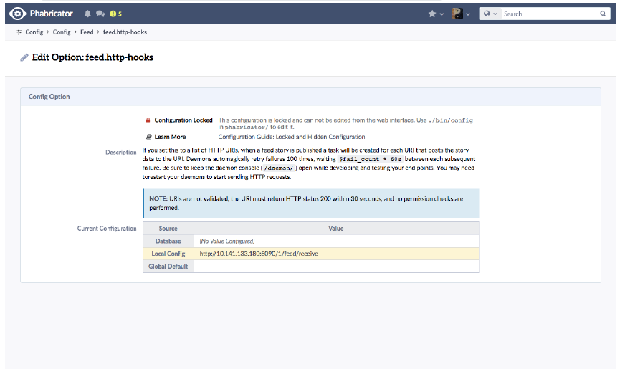Image resolution: width=620 pixels, height=369 pixels.
Task: Click into the Search field
Action: [x=550, y=14]
